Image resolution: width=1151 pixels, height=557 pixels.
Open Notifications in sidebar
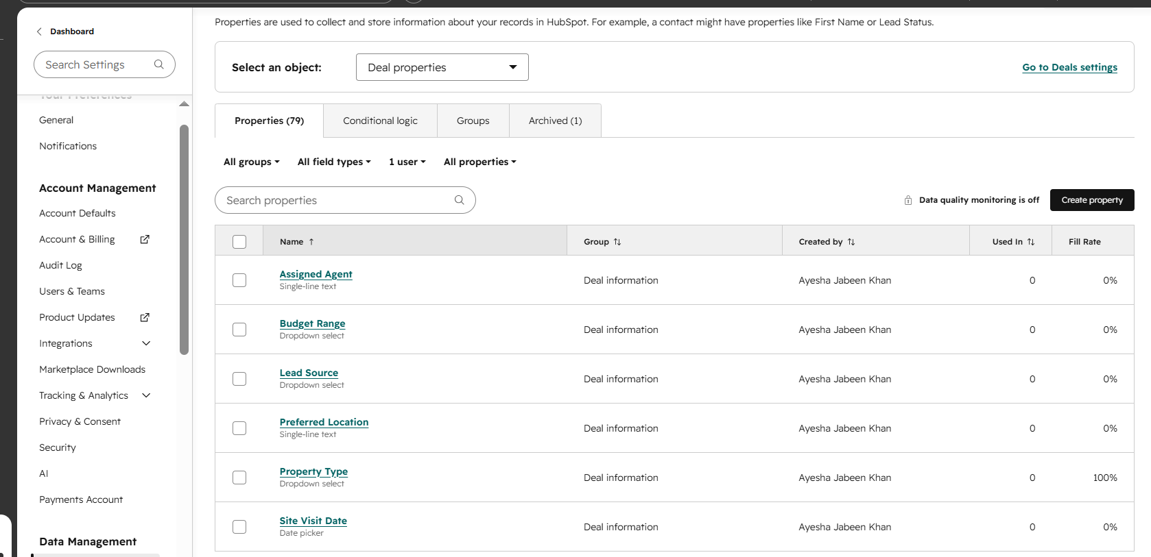point(68,146)
